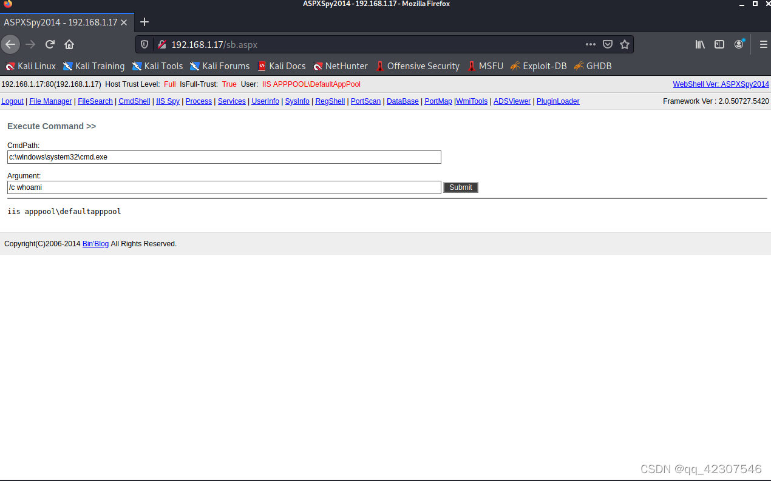Open the Kali Training bookmark
771x481 pixels.
point(93,66)
